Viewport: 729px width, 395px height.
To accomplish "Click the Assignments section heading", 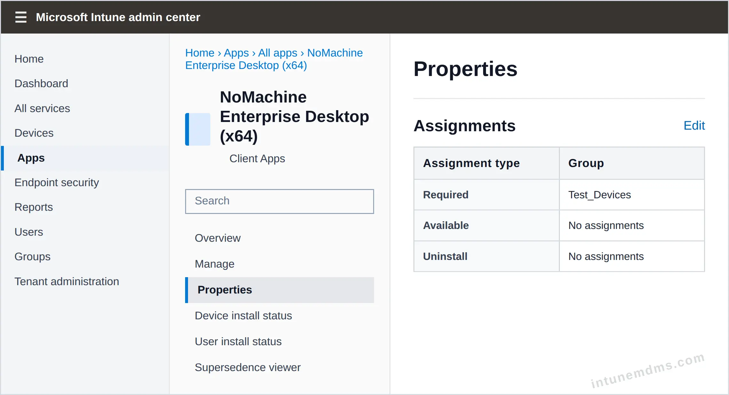I will [x=465, y=125].
